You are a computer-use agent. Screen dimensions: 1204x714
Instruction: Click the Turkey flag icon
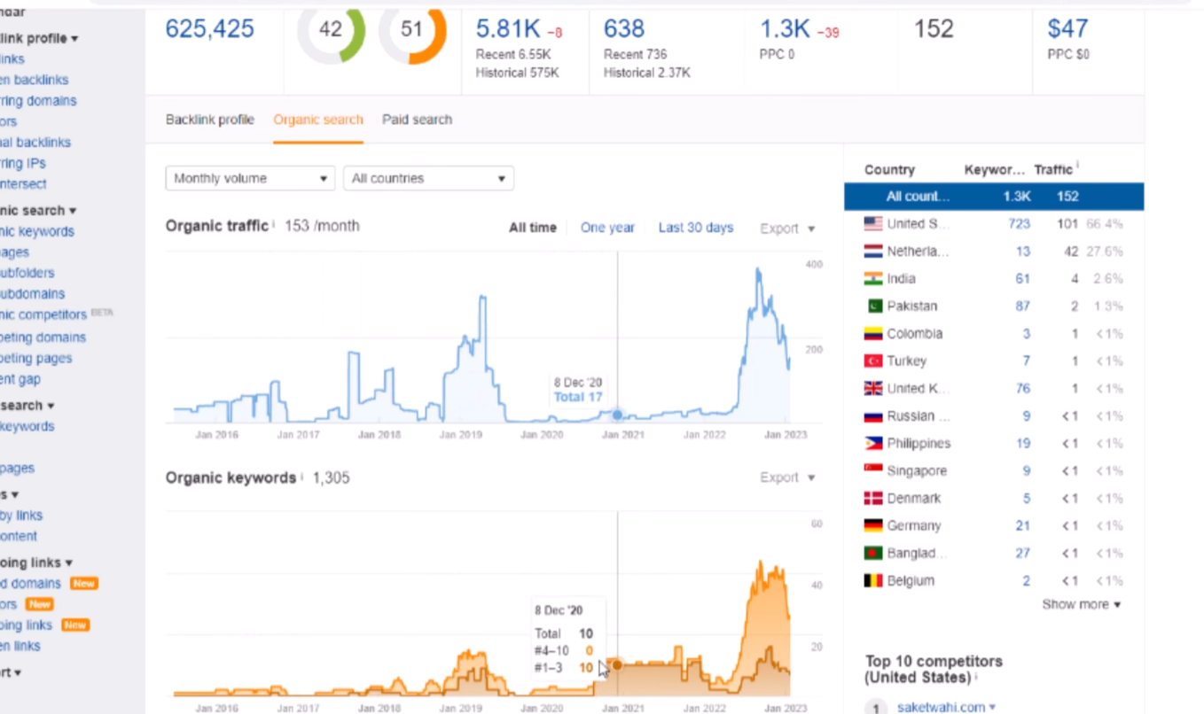tap(873, 361)
